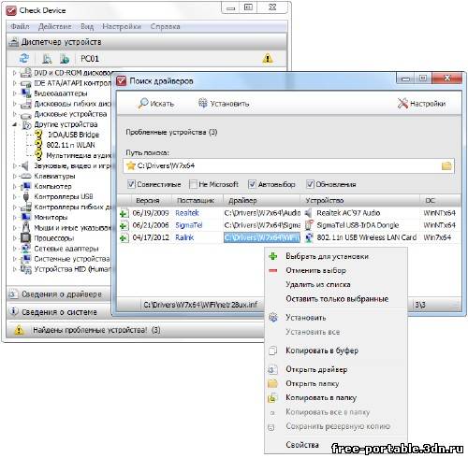Open the Сведения о системе panel
The width and height of the screenshot is (468, 458).
pos(59,312)
